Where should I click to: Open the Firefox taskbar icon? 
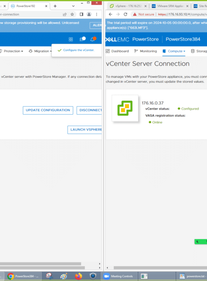point(78,276)
